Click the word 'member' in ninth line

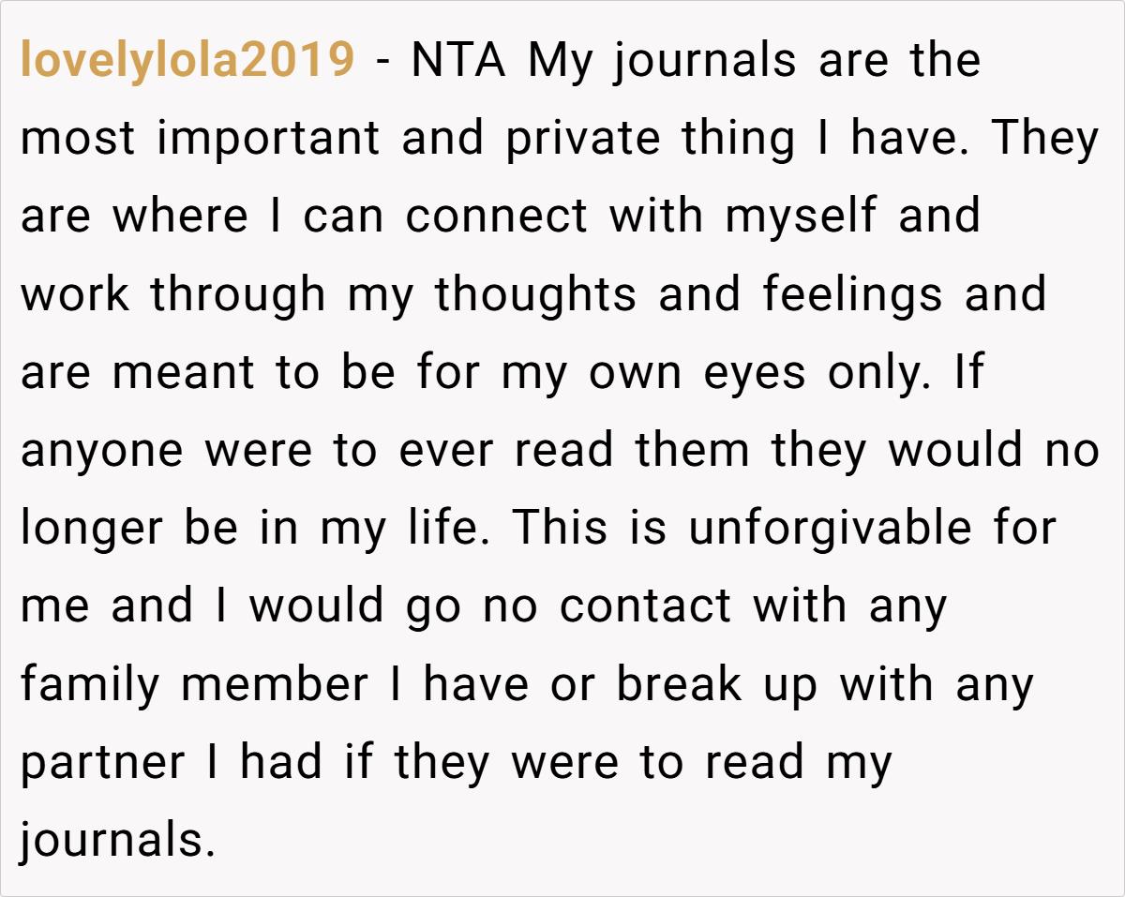275,684
